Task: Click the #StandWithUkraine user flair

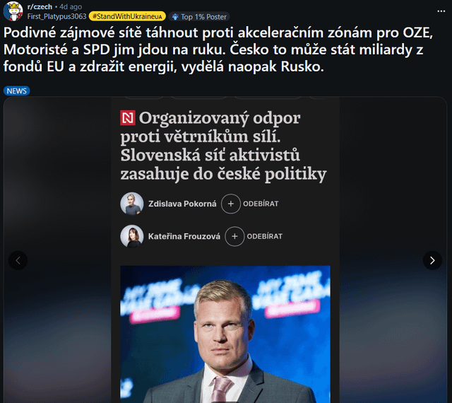Action: [x=127, y=16]
